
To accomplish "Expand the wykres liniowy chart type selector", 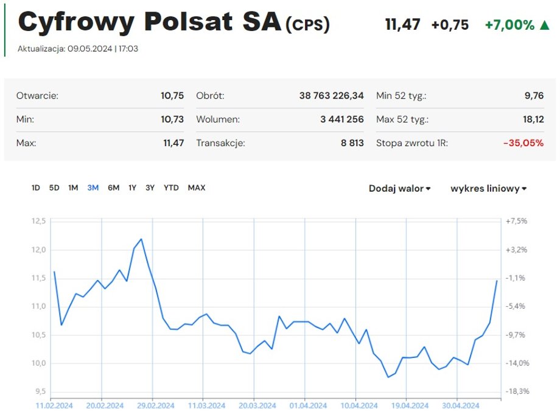I will pyautogui.click(x=486, y=189).
